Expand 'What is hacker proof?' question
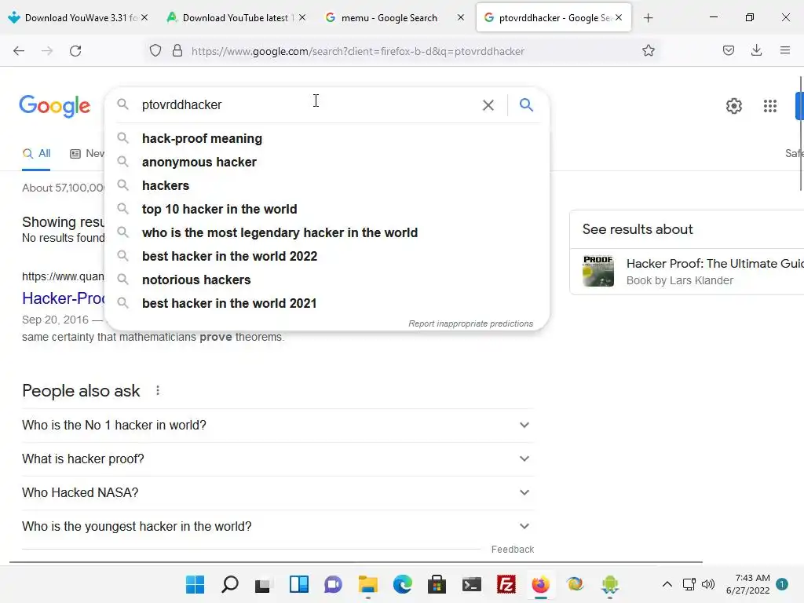The height and width of the screenshot is (603, 804). (278, 459)
